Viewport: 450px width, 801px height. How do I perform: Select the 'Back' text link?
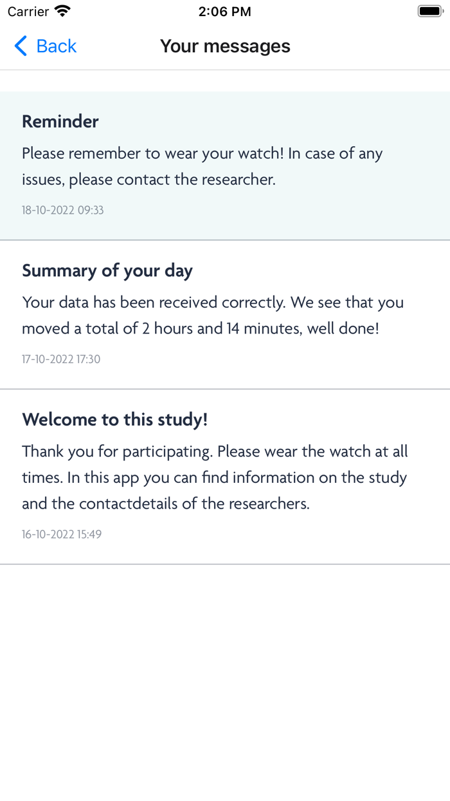[57, 46]
